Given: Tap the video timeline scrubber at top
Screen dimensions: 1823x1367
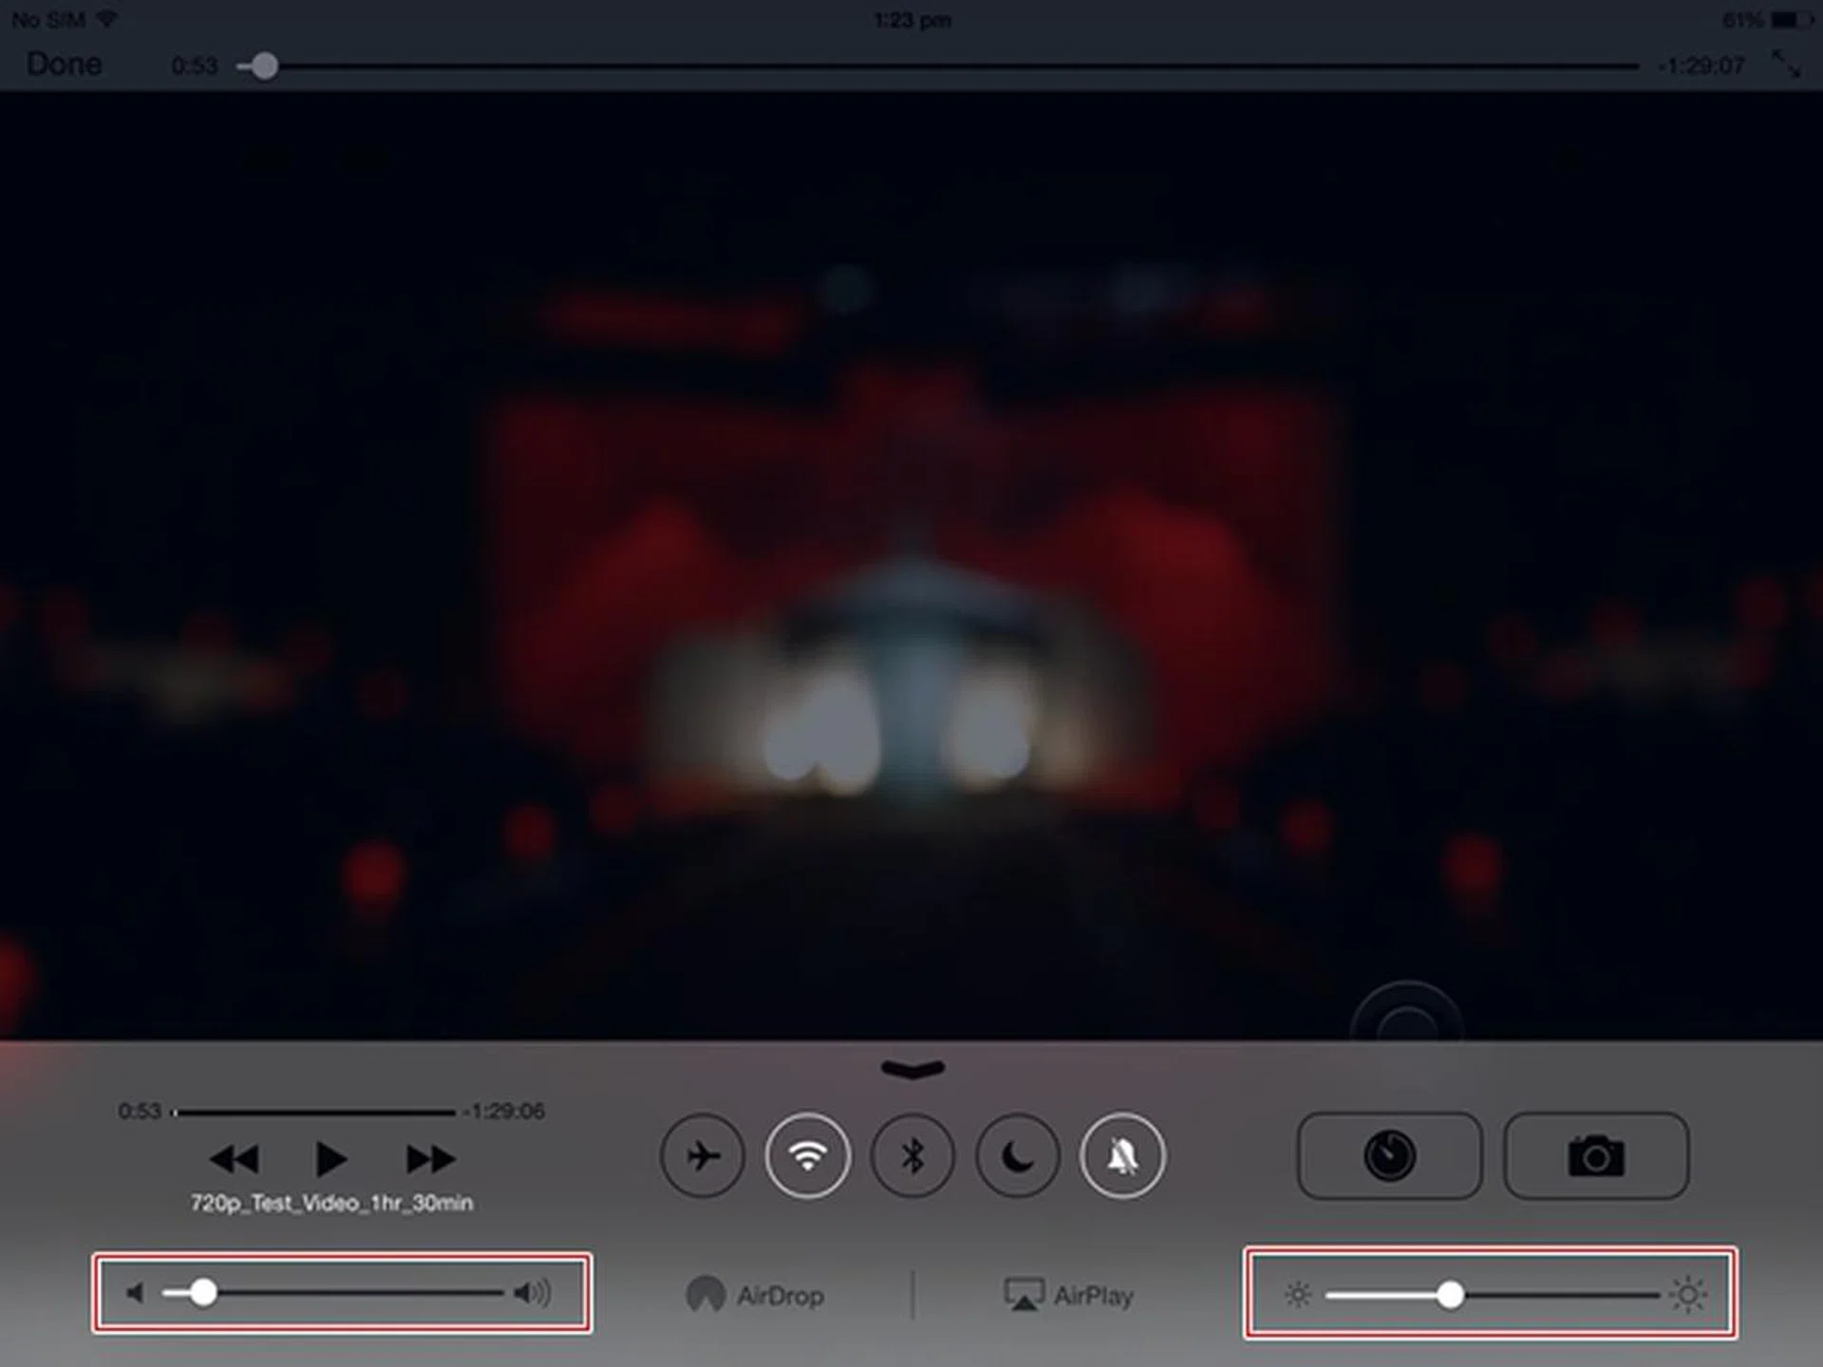Looking at the screenshot, I should coord(264,66).
